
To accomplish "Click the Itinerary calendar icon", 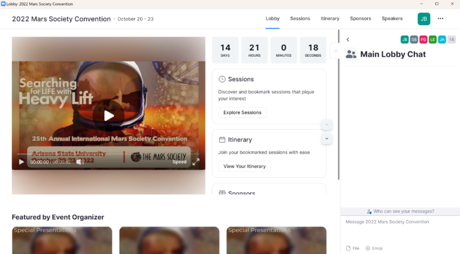I will pyautogui.click(x=222, y=140).
